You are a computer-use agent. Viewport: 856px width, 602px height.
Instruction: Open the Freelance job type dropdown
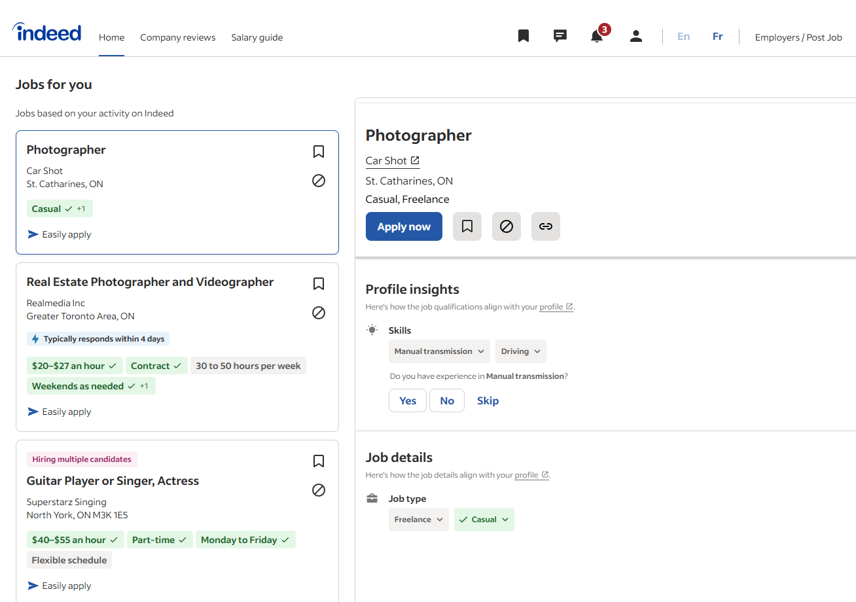419,520
